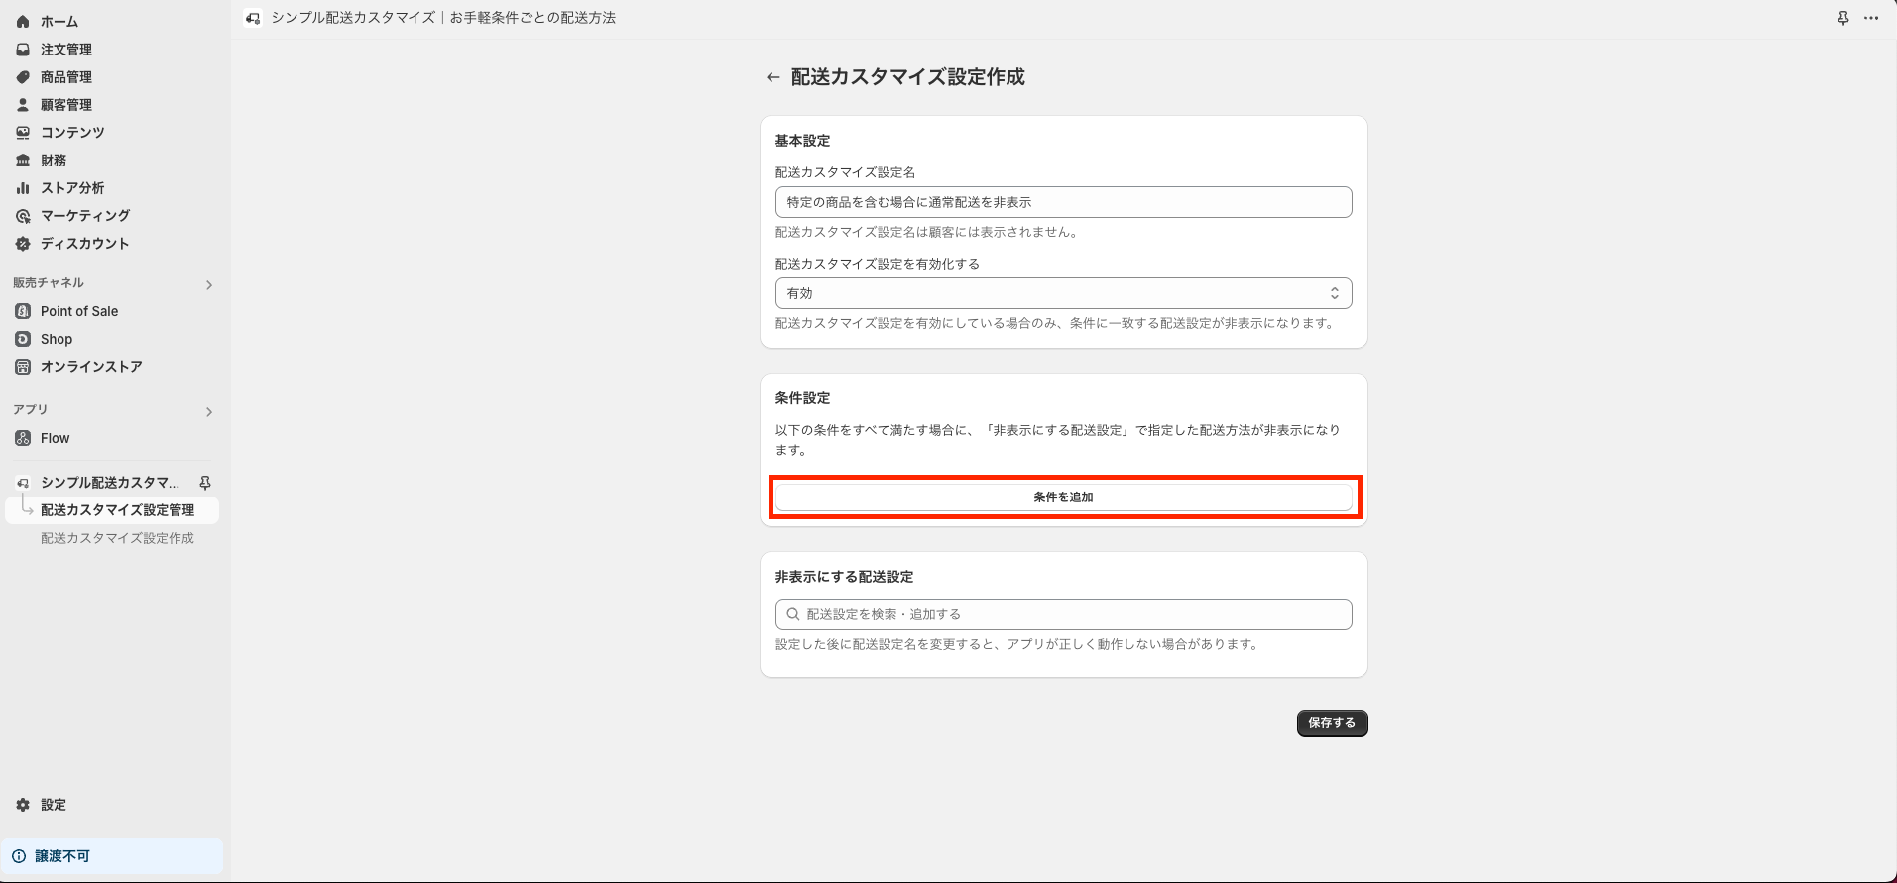Click the コンテンツ icon in sidebar
Screen dimensions: 1897x883
(x=23, y=133)
